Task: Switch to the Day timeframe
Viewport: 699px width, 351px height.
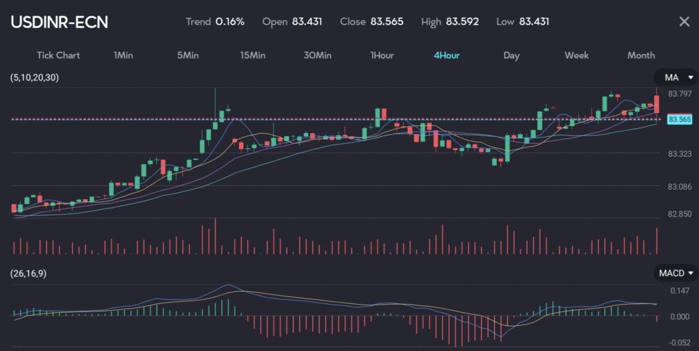Action: (511, 55)
